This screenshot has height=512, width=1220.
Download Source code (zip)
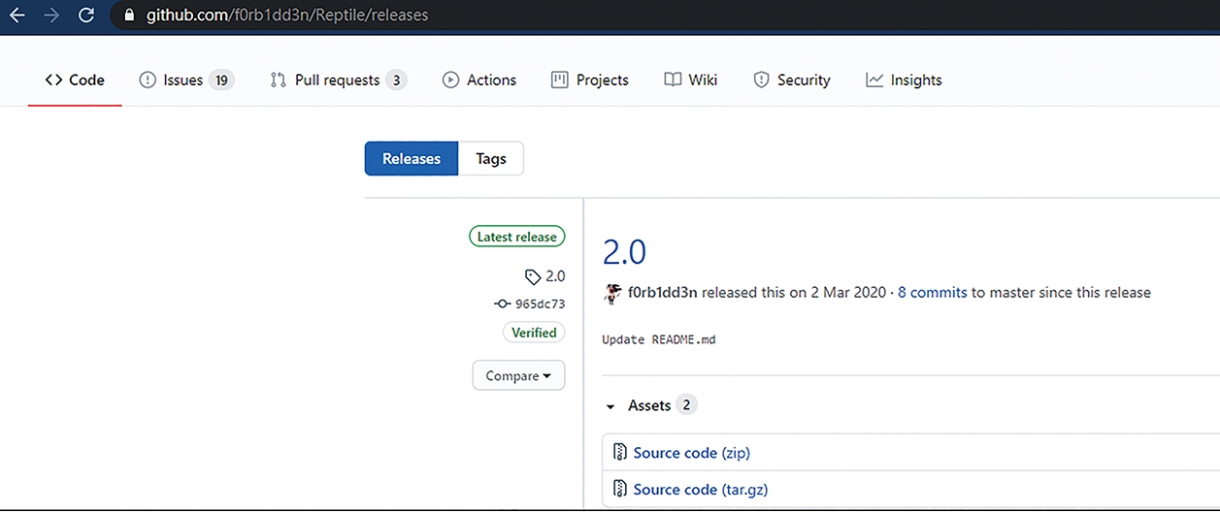coord(691,453)
